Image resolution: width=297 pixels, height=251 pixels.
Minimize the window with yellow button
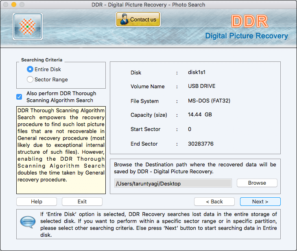[14, 4]
